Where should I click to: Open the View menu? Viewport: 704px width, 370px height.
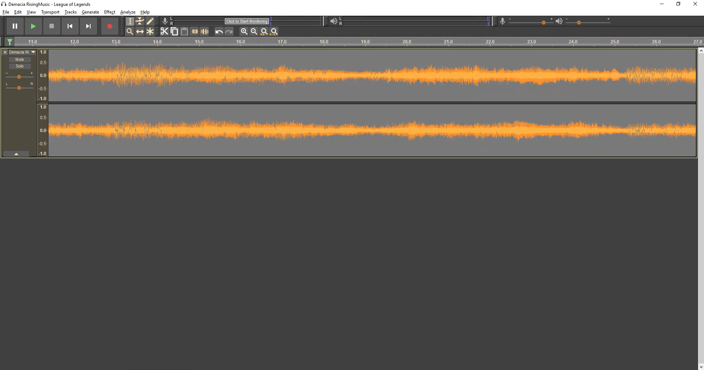(x=31, y=12)
